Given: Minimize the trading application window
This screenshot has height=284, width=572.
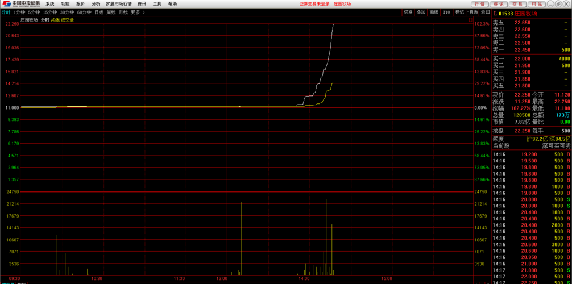Looking at the screenshot, I should (x=552, y=4).
